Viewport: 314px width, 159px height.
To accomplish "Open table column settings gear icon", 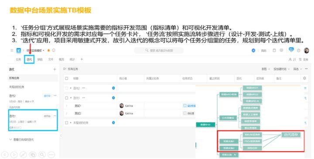I will 304,78.
